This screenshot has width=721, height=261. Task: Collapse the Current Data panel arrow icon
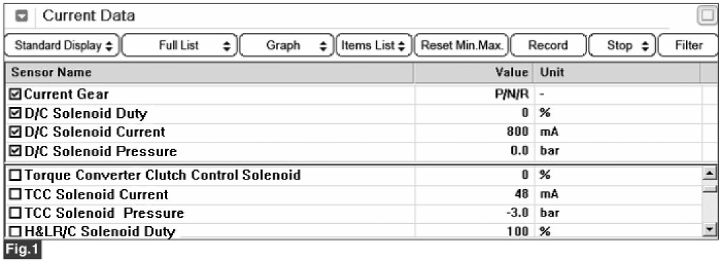pos(21,16)
